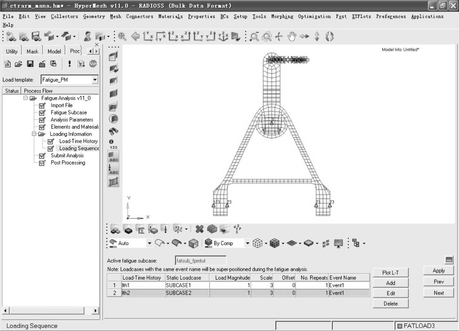Toggle the Load-Time History checkbox
The width and height of the screenshot is (459, 331).
point(51,141)
